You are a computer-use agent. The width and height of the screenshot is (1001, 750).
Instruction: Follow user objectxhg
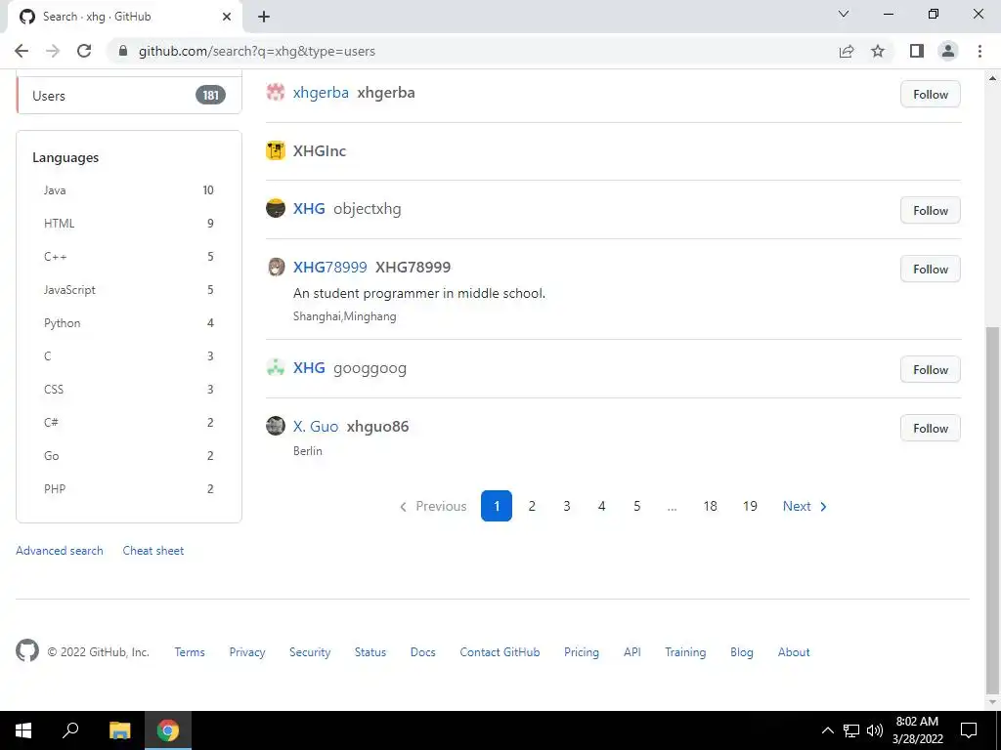point(931,211)
